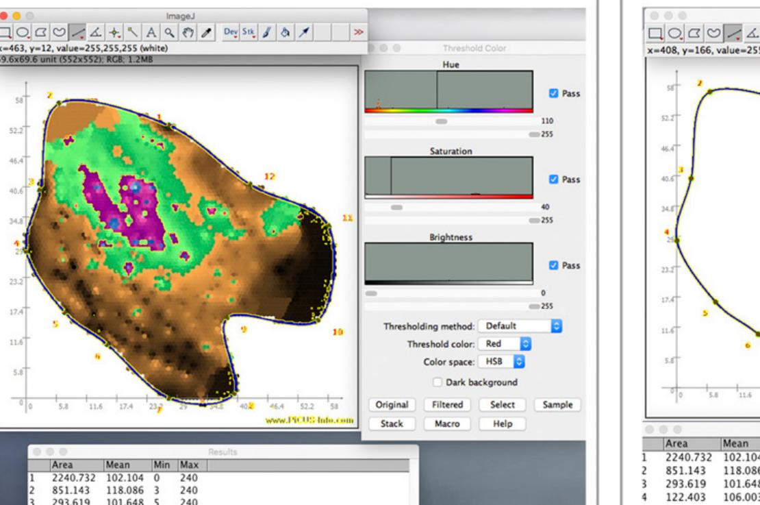Image resolution: width=760 pixels, height=505 pixels.
Task: Toggle the Saturation Pass checkbox
Action: [x=554, y=180]
